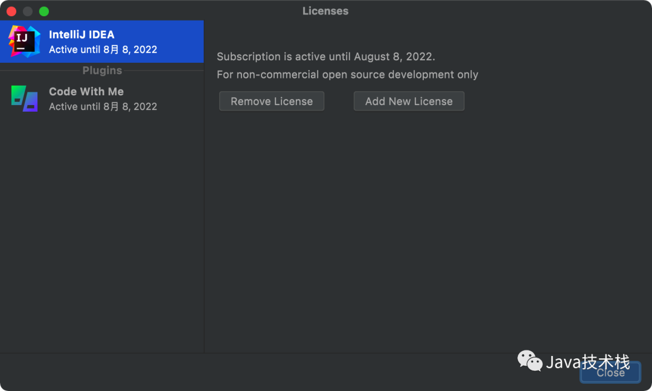
Task: Click IntelliJ IDEA's 'Active until 8月 8, 2022' text
Action: [x=103, y=49]
